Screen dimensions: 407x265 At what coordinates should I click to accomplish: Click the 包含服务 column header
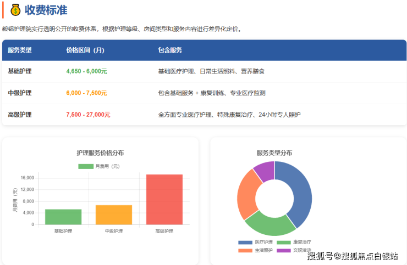(170, 50)
